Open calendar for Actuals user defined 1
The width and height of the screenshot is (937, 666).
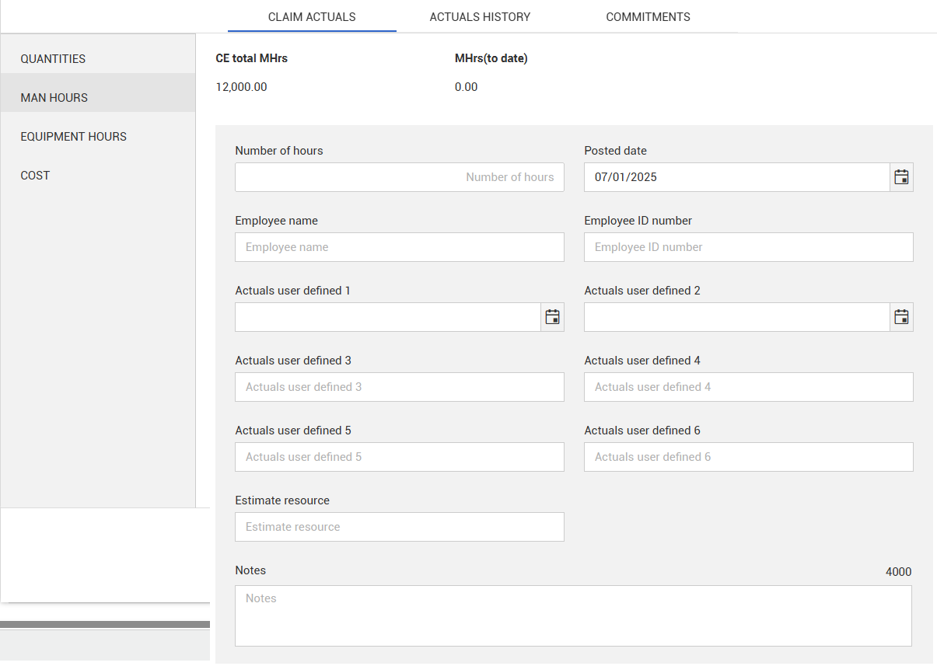[552, 317]
